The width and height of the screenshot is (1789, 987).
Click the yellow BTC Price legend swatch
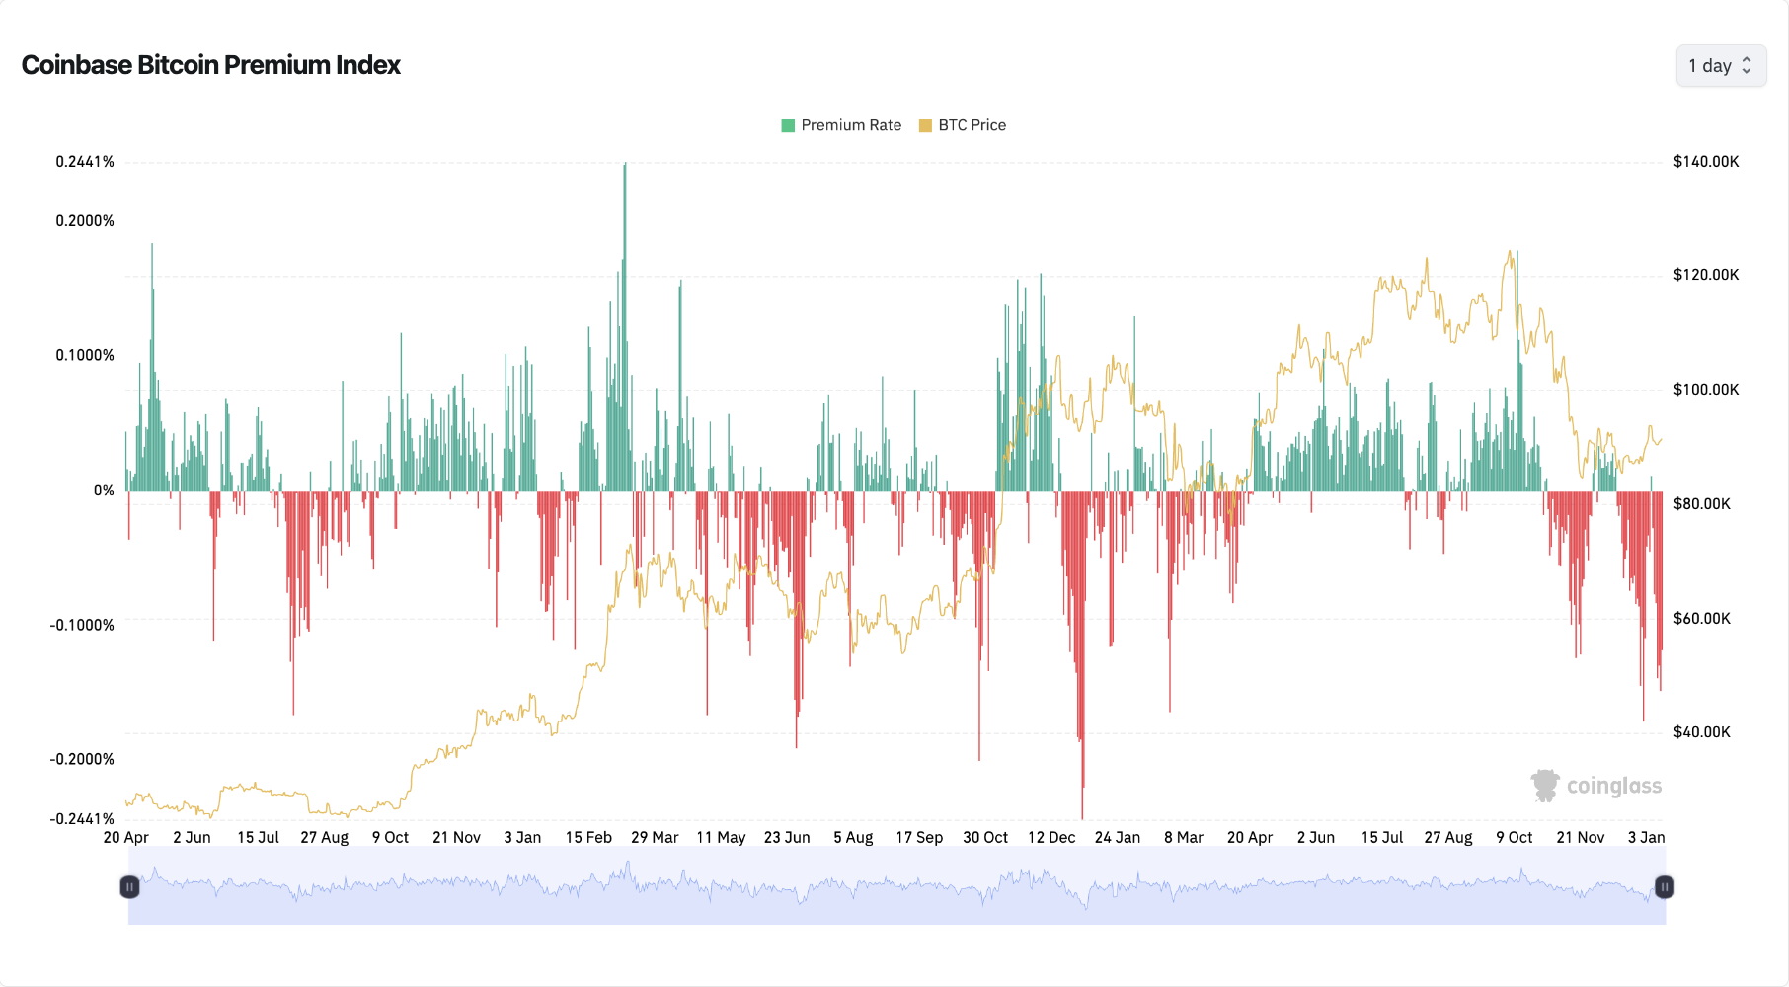(926, 125)
